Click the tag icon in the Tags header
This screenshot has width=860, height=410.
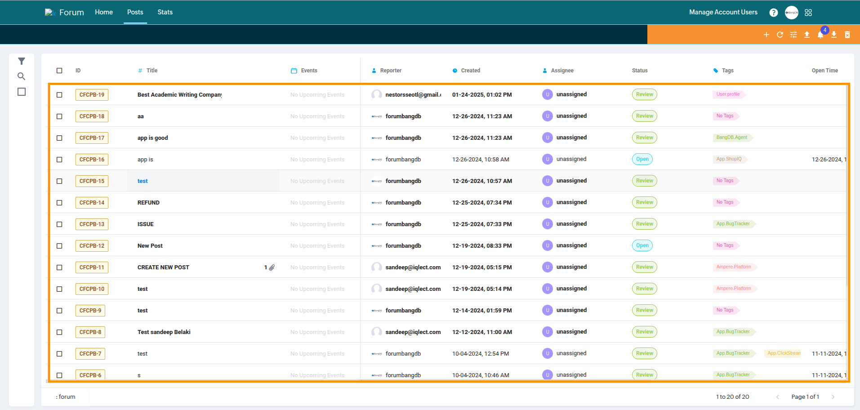coord(716,71)
